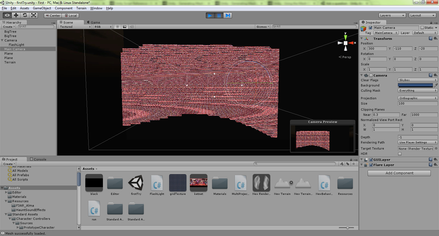Select the Scale transform tool
Viewport: 439px width, 236px height.
[33, 15]
